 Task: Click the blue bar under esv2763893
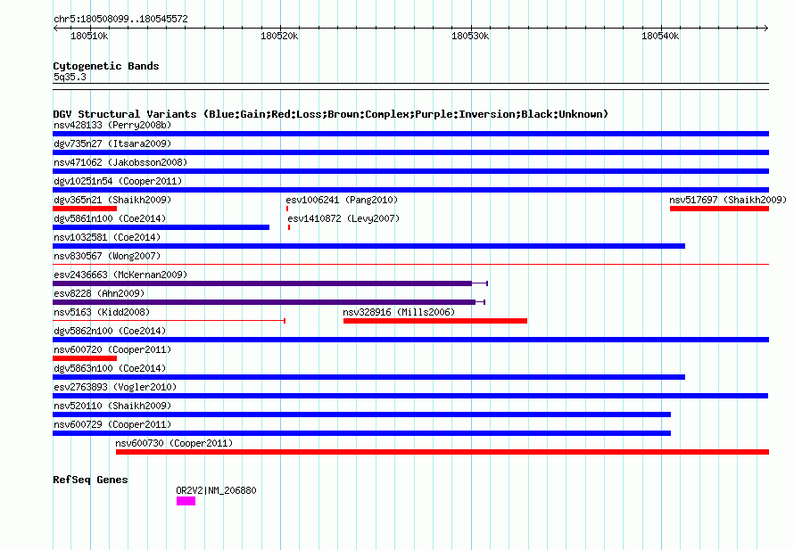[410, 396]
